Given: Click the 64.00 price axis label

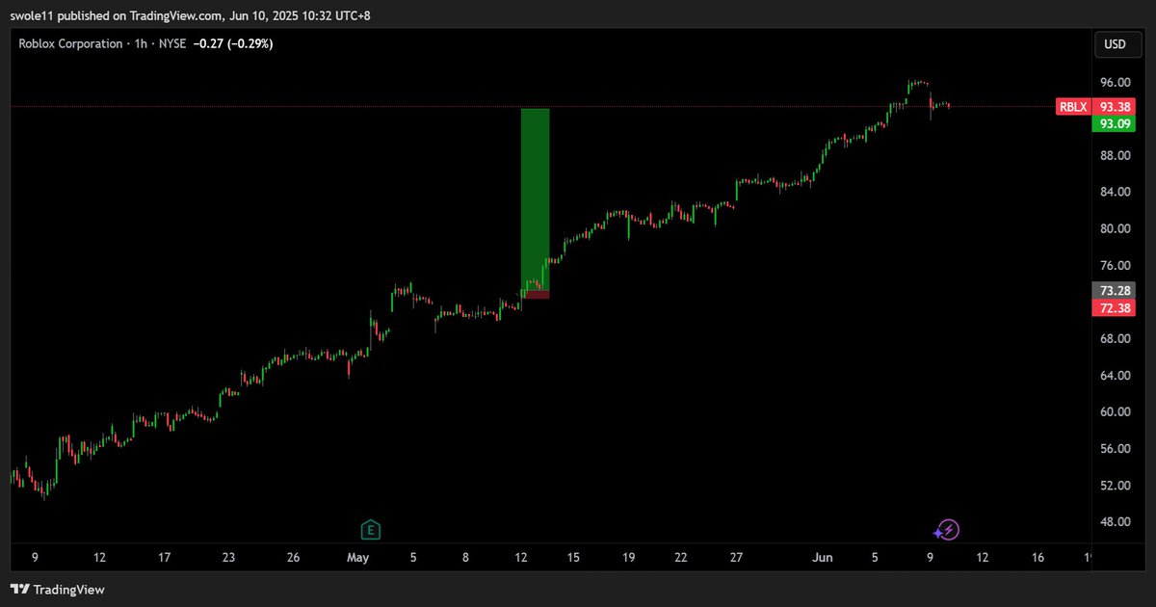Looking at the screenshot, I should click(1115, 376).
